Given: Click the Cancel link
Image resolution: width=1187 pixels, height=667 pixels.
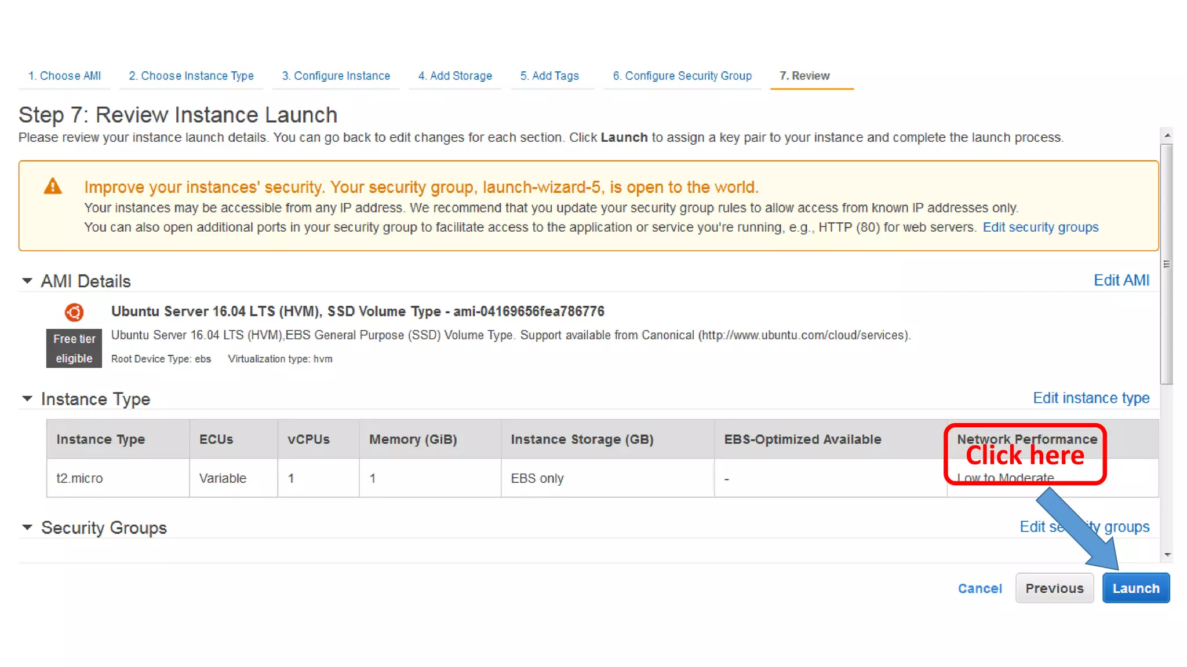Looking at the screenshot, I should point(980,588).
